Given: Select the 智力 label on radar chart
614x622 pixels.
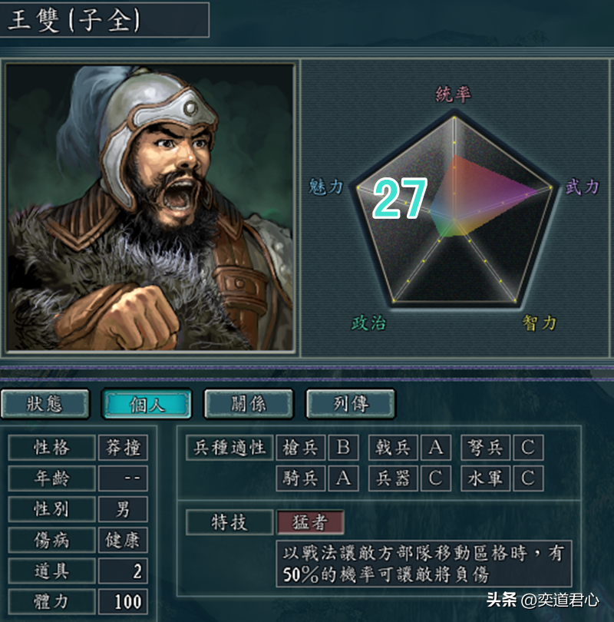Looking at the screenshot, I should (539, 323).
